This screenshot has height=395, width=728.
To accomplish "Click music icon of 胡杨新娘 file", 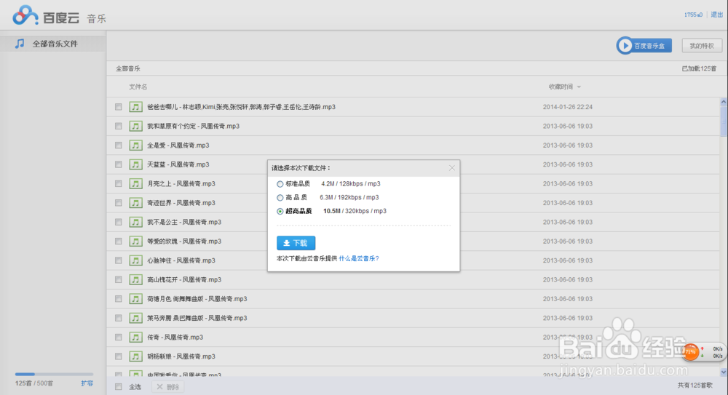I will [x=135, y=356].
